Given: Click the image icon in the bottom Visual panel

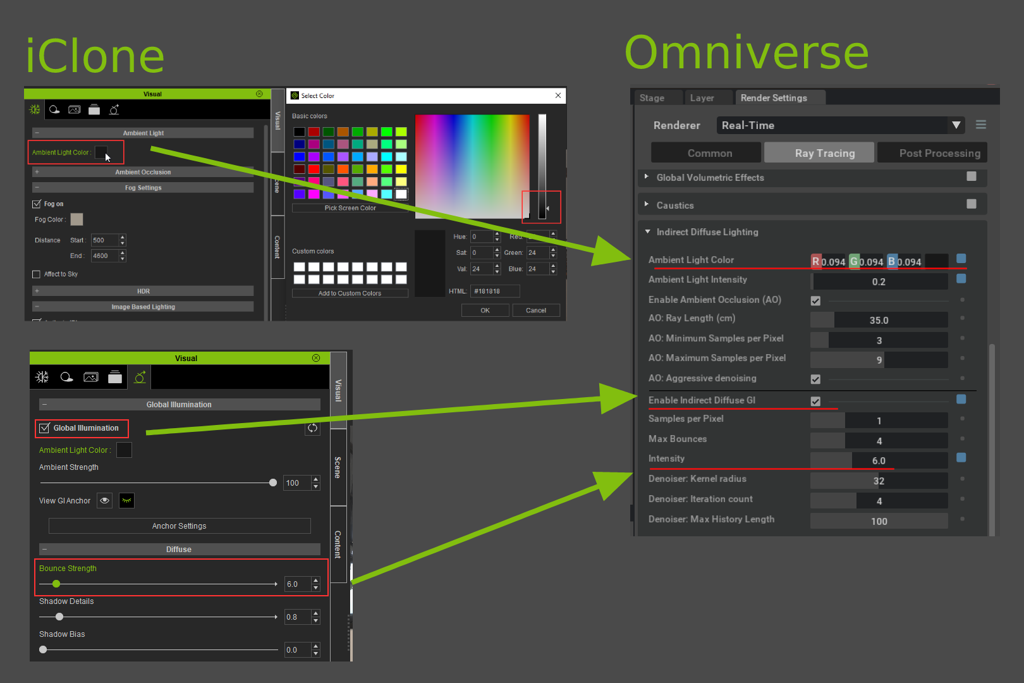Looking at the screenshot, I should (91, 377).
